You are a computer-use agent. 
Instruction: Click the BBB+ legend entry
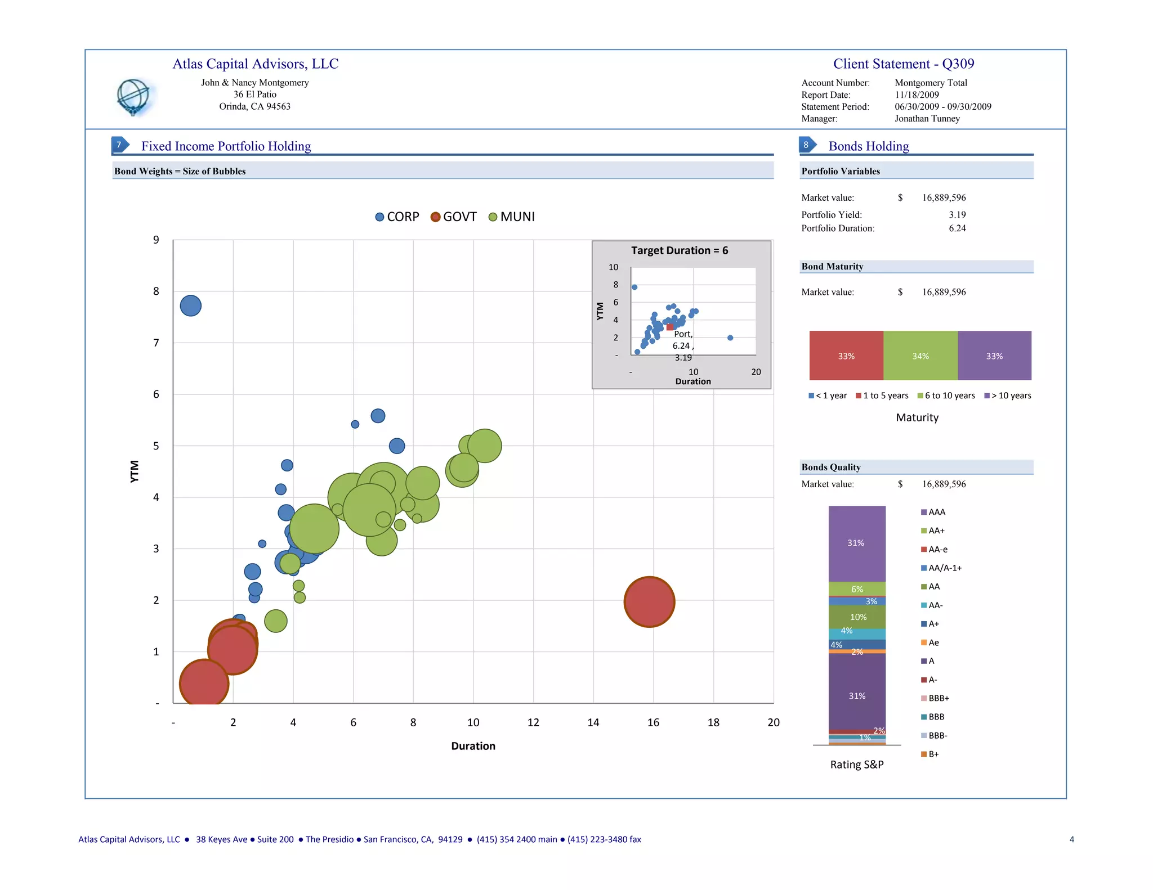[x=938, y=698]
